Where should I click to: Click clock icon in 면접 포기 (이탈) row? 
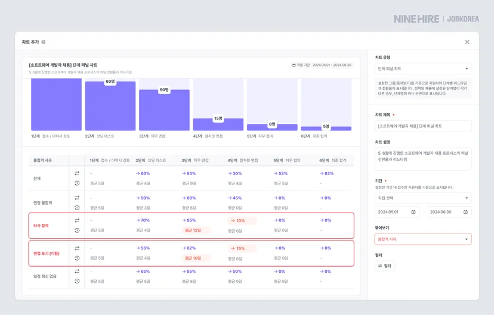[77, 258]
